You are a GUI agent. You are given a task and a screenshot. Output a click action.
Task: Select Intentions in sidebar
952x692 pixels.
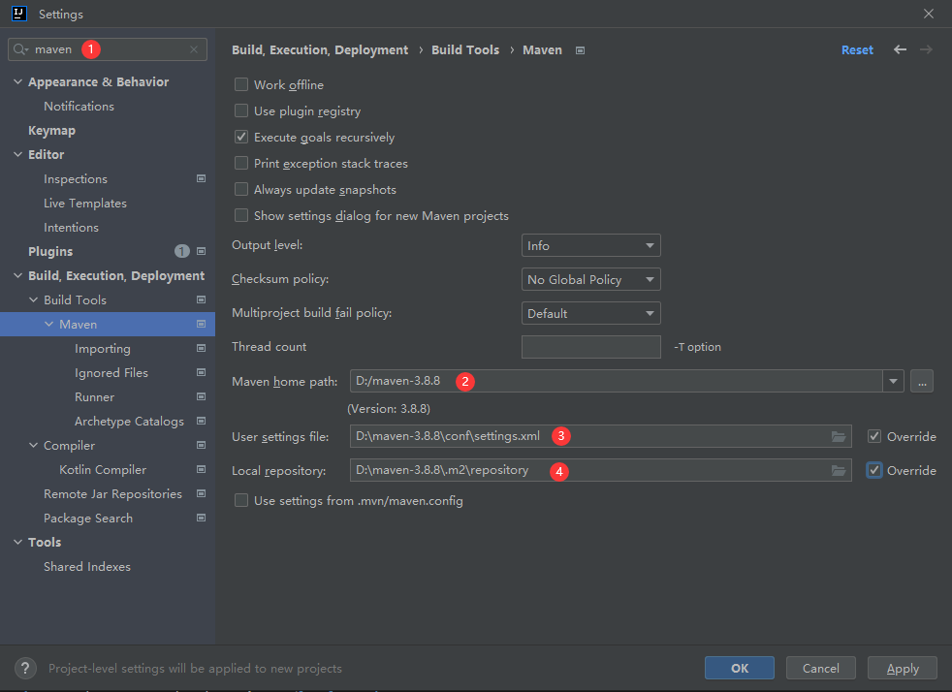point(71,228)
